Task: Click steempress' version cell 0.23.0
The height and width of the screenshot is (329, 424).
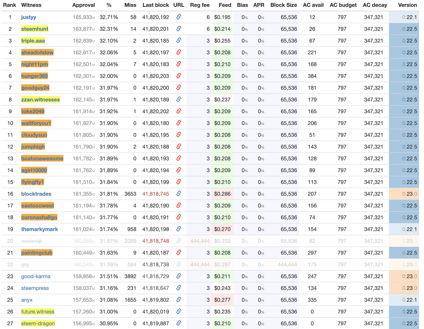Action: click(x=404, y=288)
